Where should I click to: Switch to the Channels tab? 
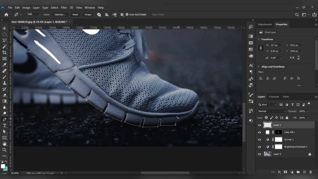pyautogui.click(x=274, y=97)
